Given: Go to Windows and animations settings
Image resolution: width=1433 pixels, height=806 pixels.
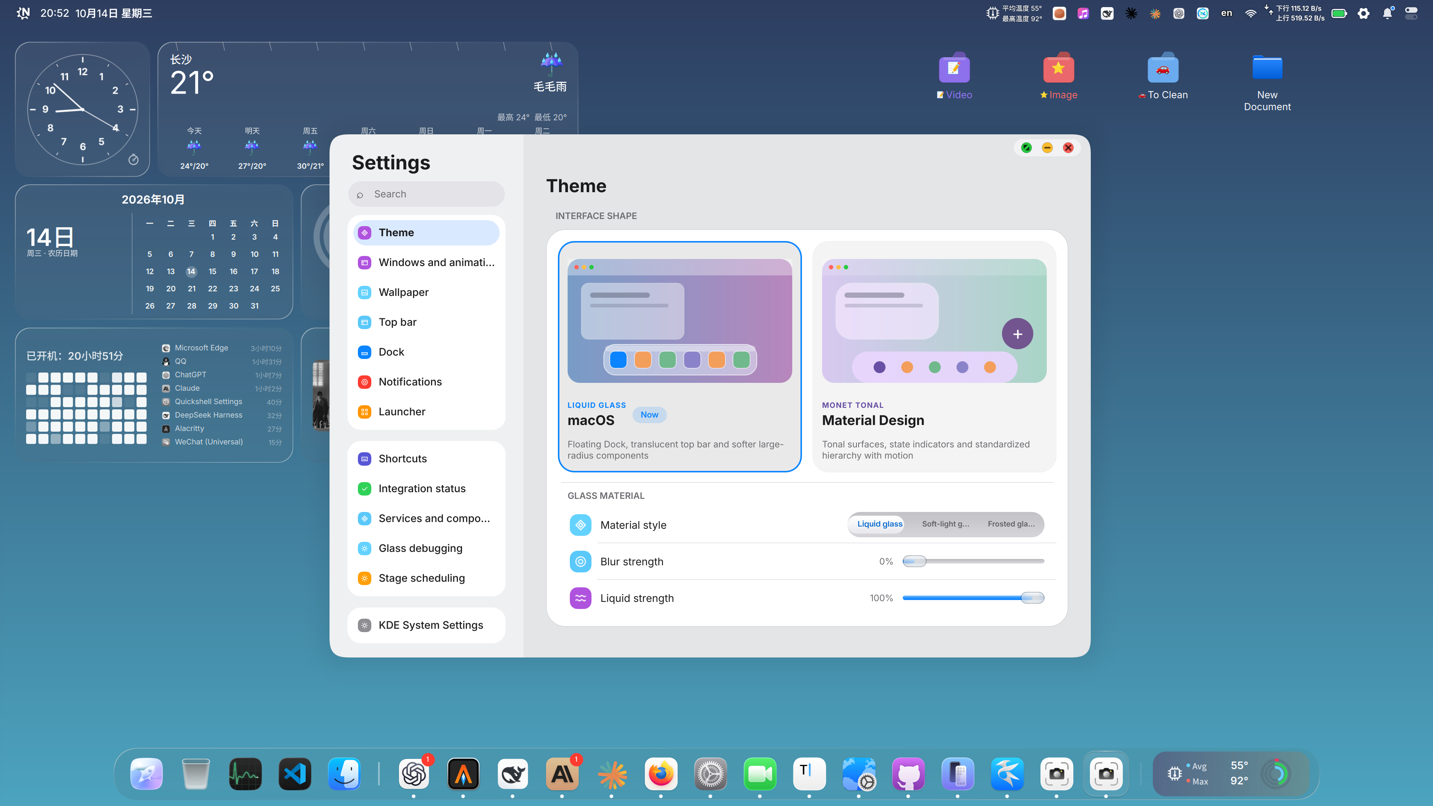Looking at the screenshot, I should [x=426, y=263].
